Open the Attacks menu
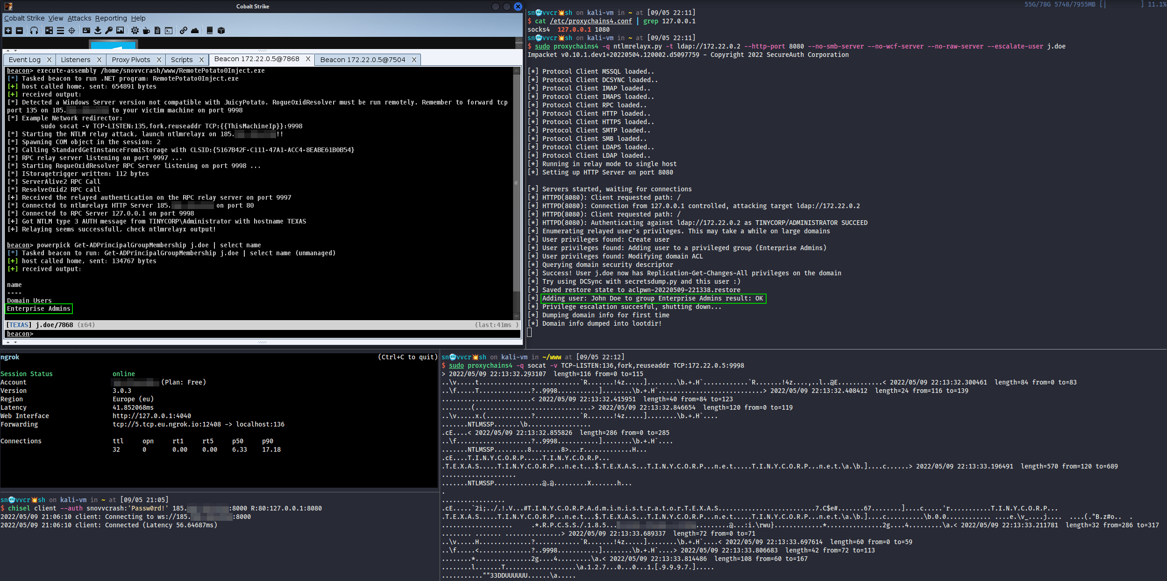This screenshot has width=1167, height=581. pos(79,18)
